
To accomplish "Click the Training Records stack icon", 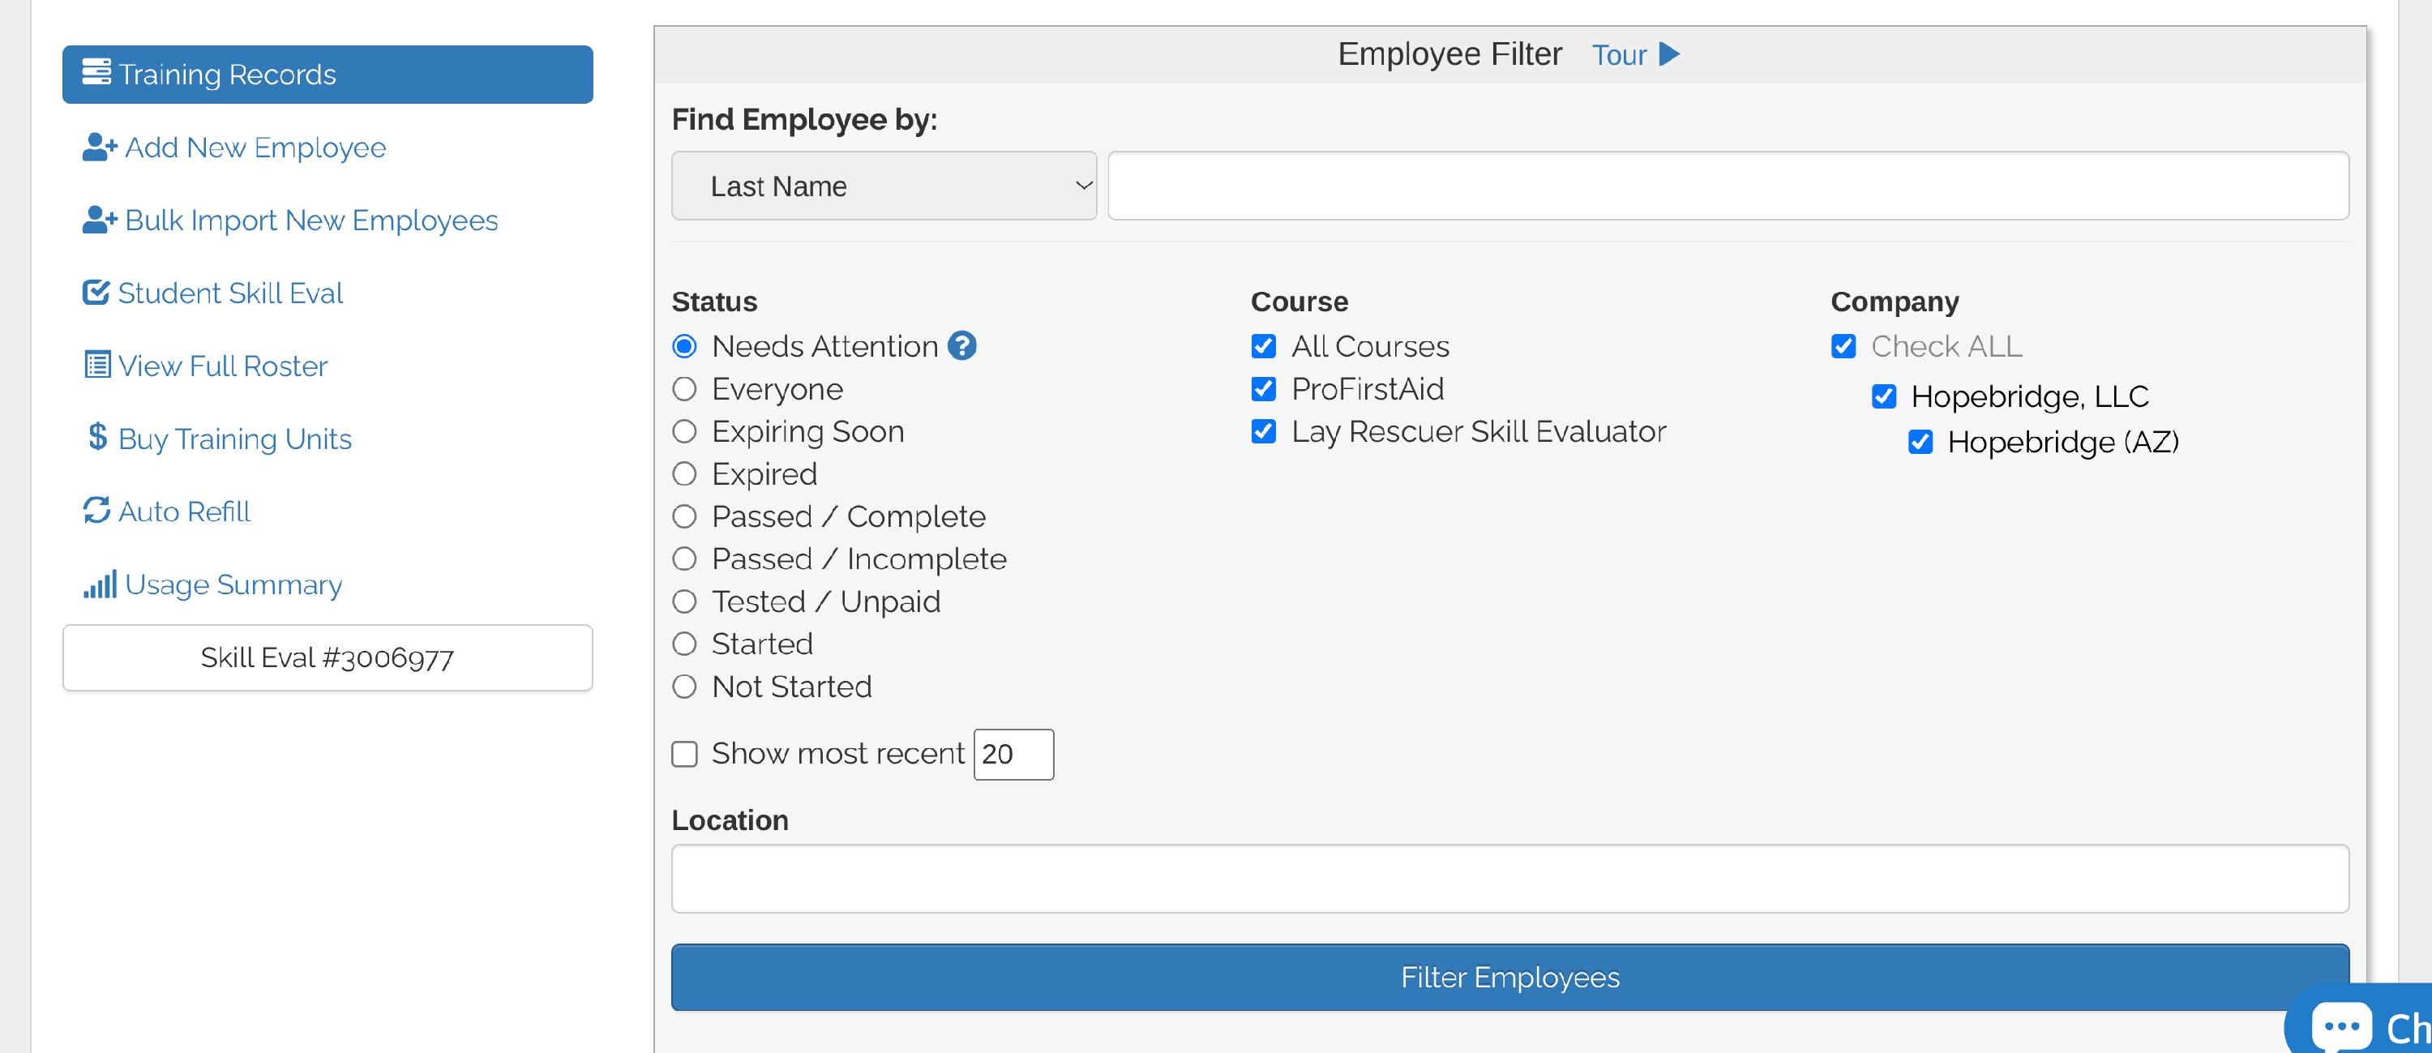I will coord(96,73).
